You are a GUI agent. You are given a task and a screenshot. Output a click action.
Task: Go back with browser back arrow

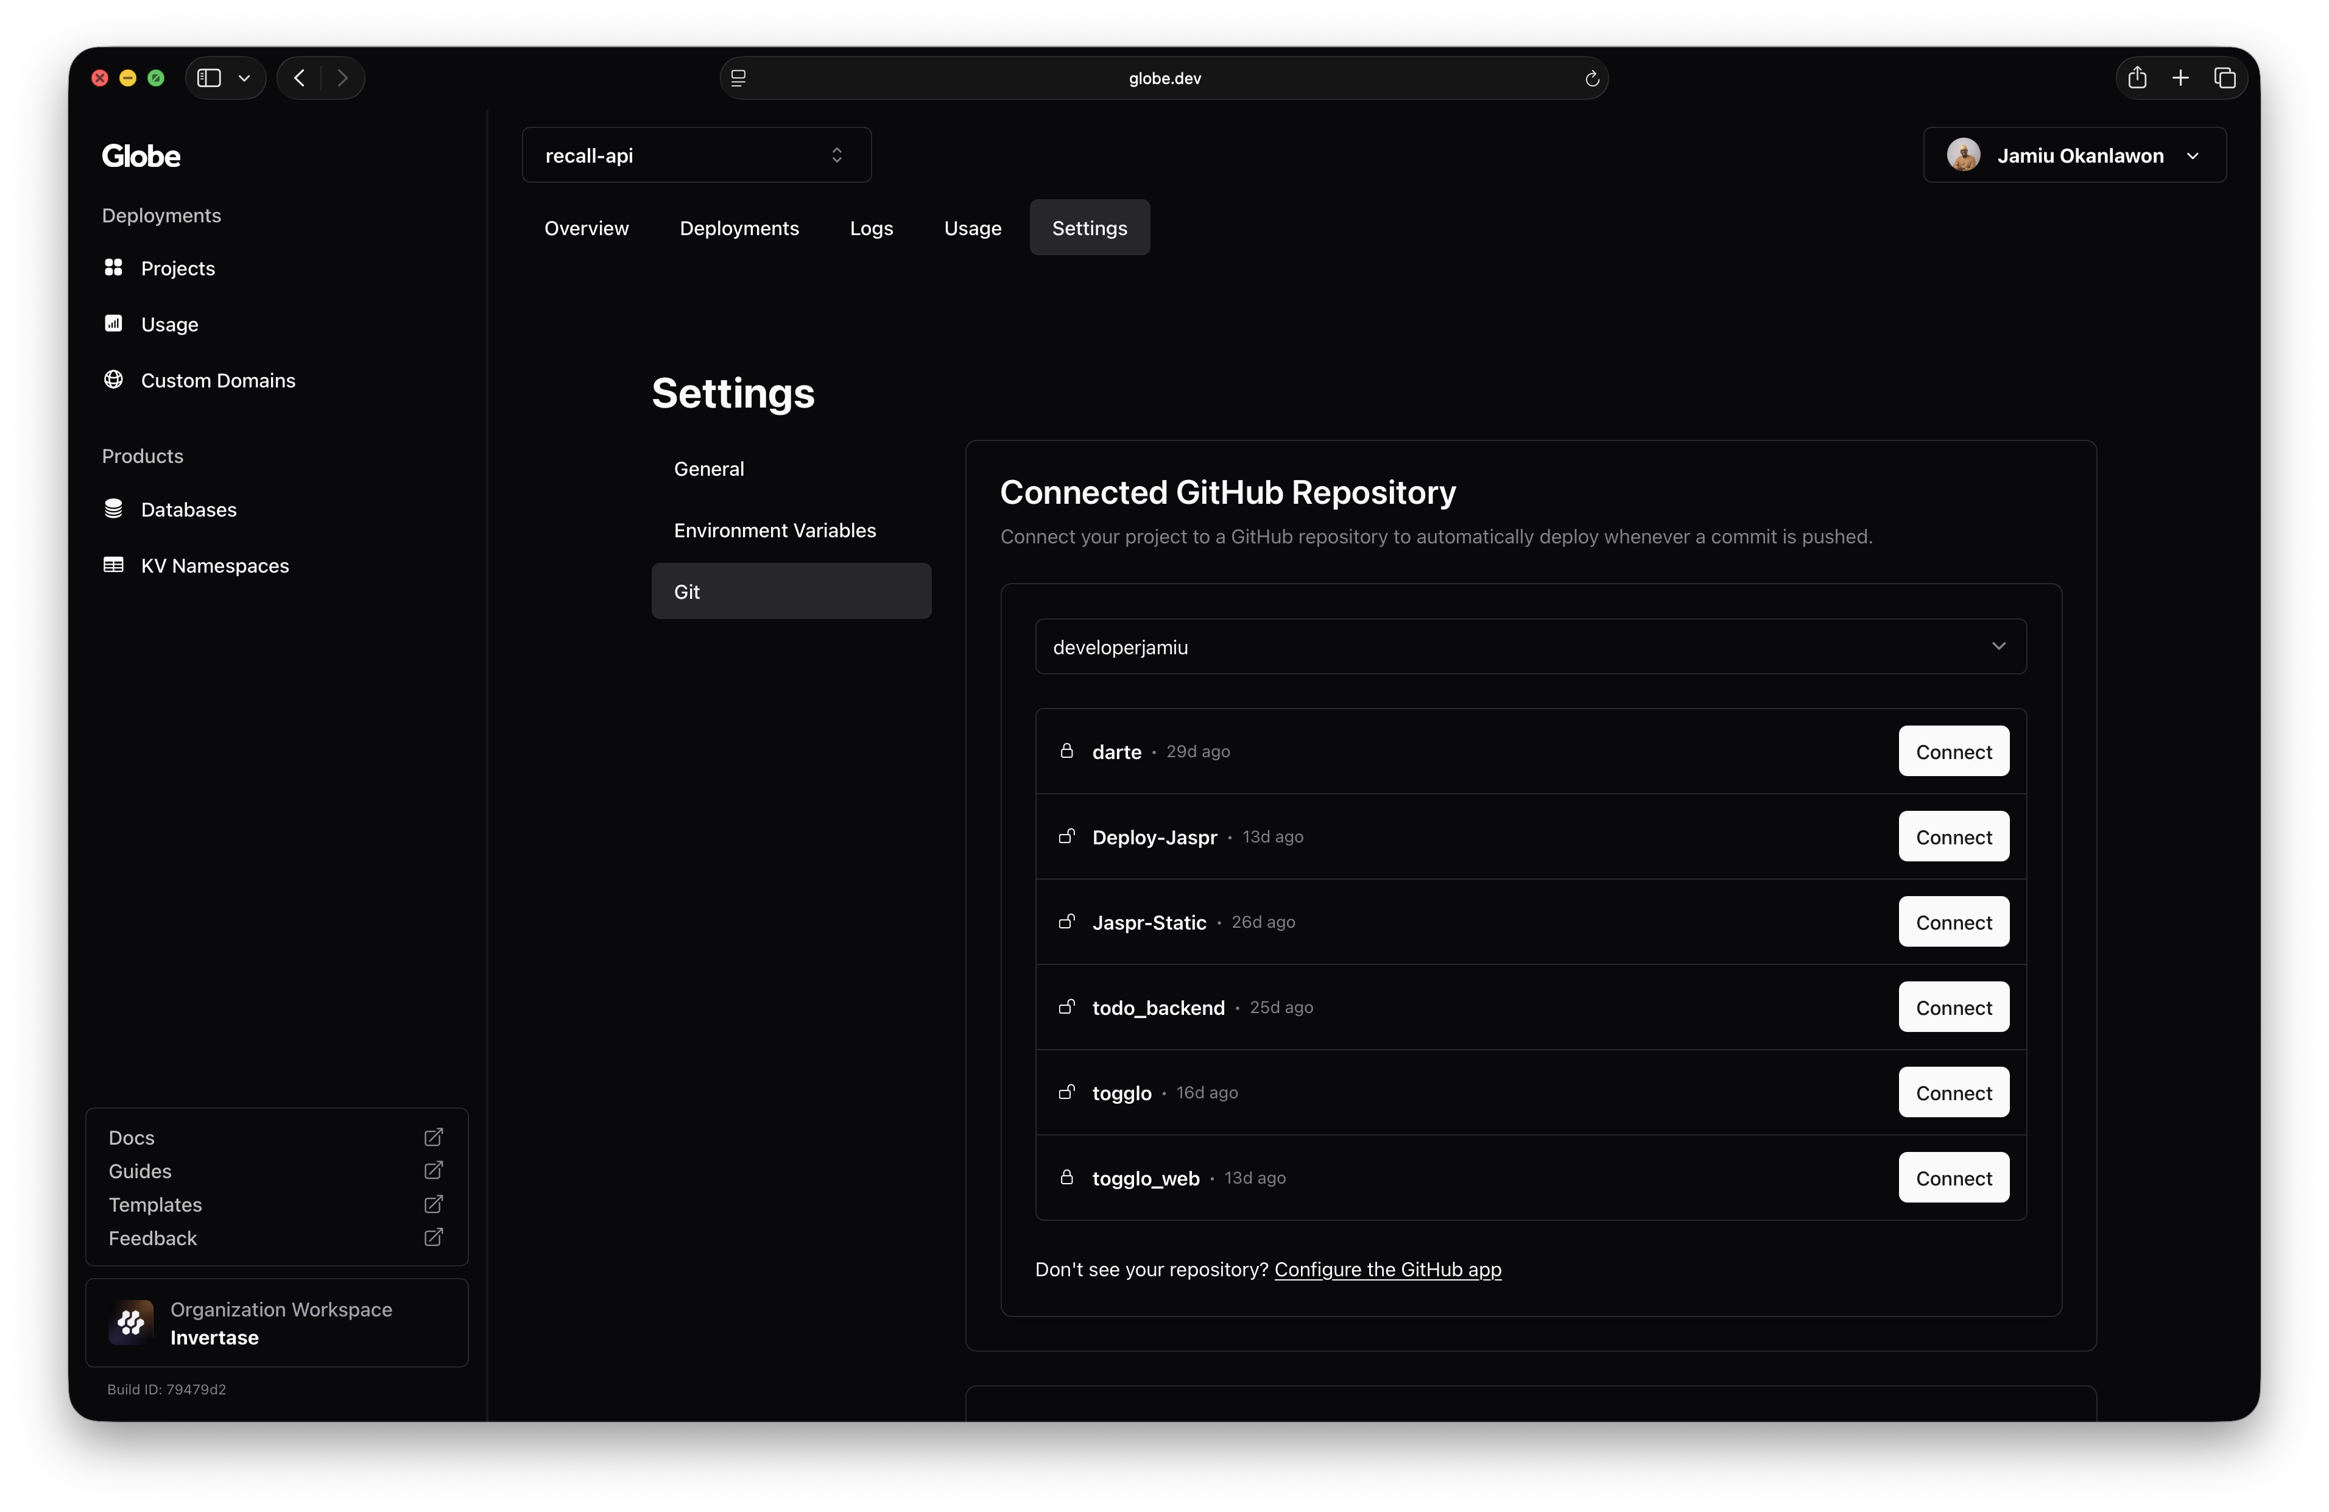click(x=300, y=79)
